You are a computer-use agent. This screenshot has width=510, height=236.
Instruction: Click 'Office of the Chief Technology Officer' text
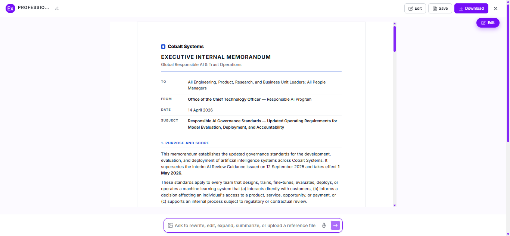coord(225,99)
